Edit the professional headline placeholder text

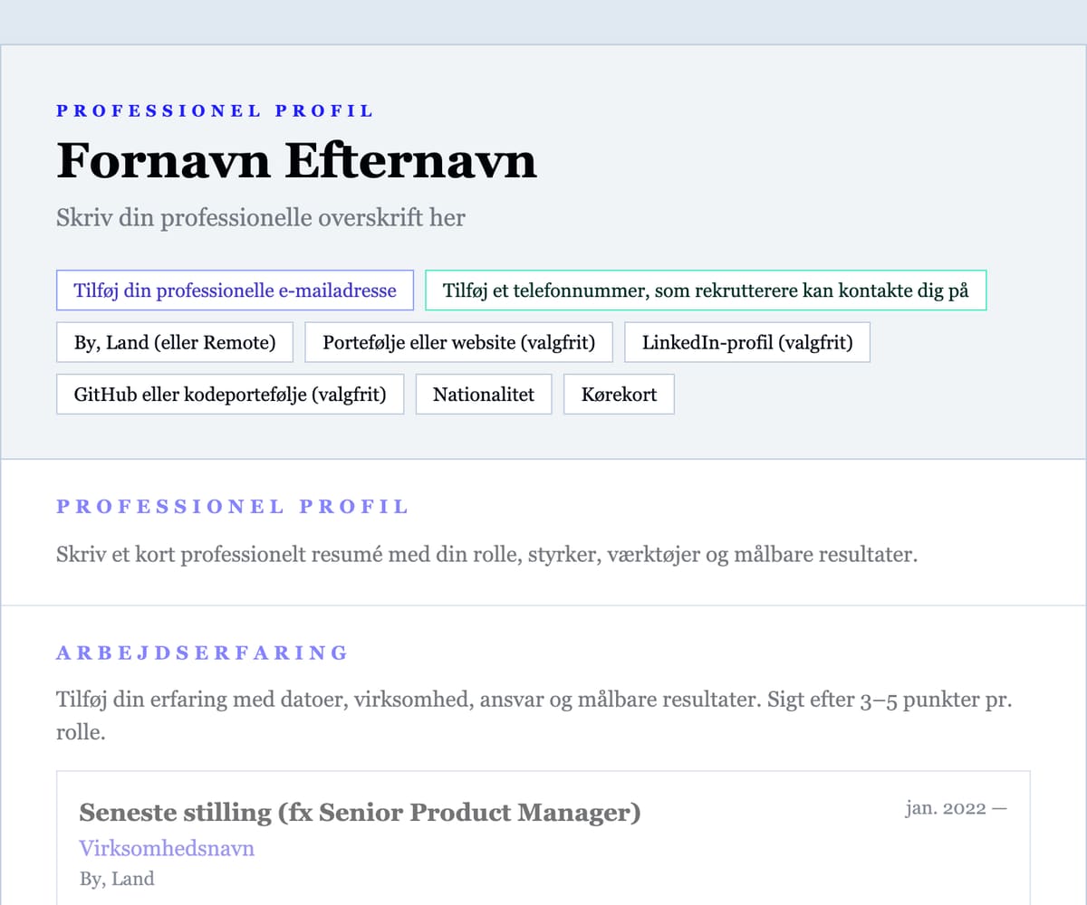click(x=260, y=218)
